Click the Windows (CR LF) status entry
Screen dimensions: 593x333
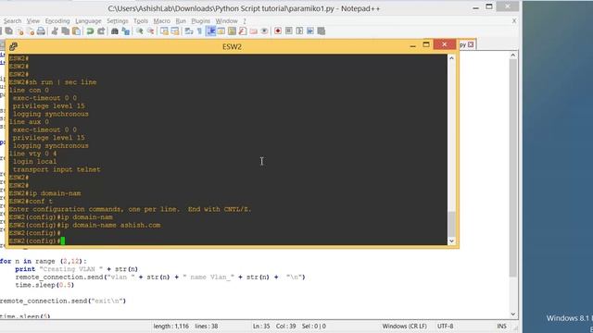click(404, 327)
